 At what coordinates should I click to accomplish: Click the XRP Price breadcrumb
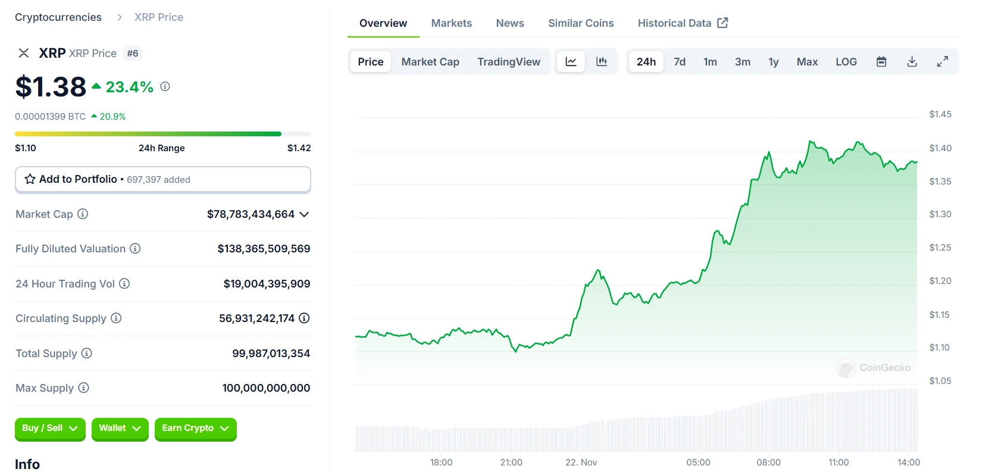click(159, 17)
